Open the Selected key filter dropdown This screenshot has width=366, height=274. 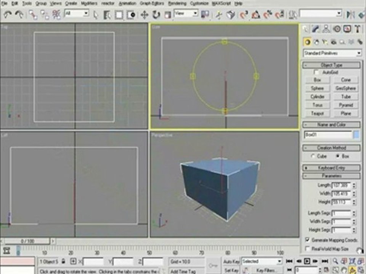pyautogui.click(x=262, y=261)
